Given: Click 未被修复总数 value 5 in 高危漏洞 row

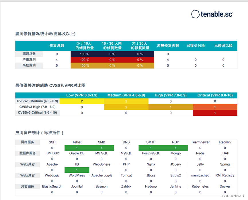Looking at the screenshot, I should pos(168,65).
